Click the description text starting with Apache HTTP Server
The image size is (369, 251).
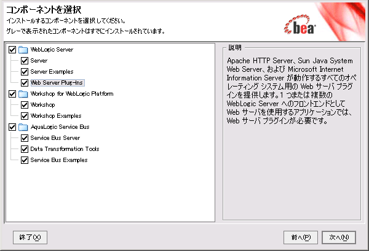(x=292, y=91)
